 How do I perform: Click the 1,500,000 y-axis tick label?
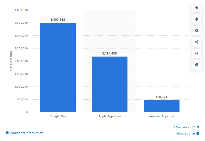tap(21, 74)
